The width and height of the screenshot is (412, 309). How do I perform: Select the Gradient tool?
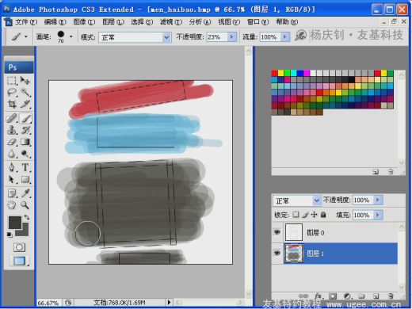tap(25, 142)
